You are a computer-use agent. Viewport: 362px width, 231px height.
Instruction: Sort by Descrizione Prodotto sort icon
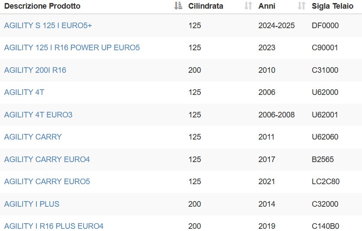(x=178, y=6)
